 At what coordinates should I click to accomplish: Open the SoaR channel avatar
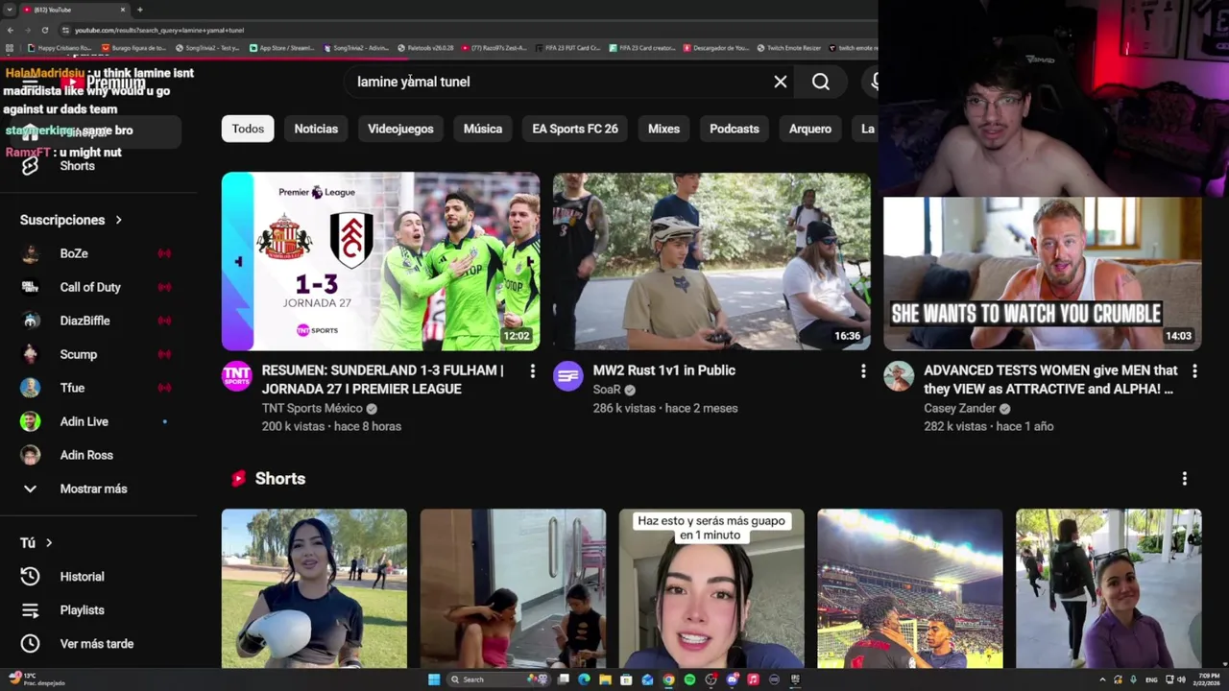pos(567,376)
